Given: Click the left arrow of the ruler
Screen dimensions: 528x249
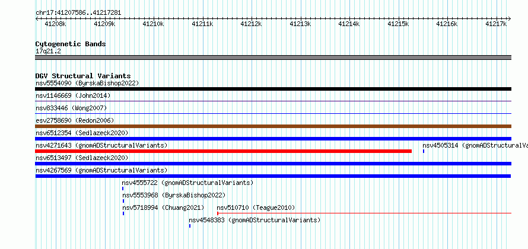Looking at the screenshot, I should point(37,19).
